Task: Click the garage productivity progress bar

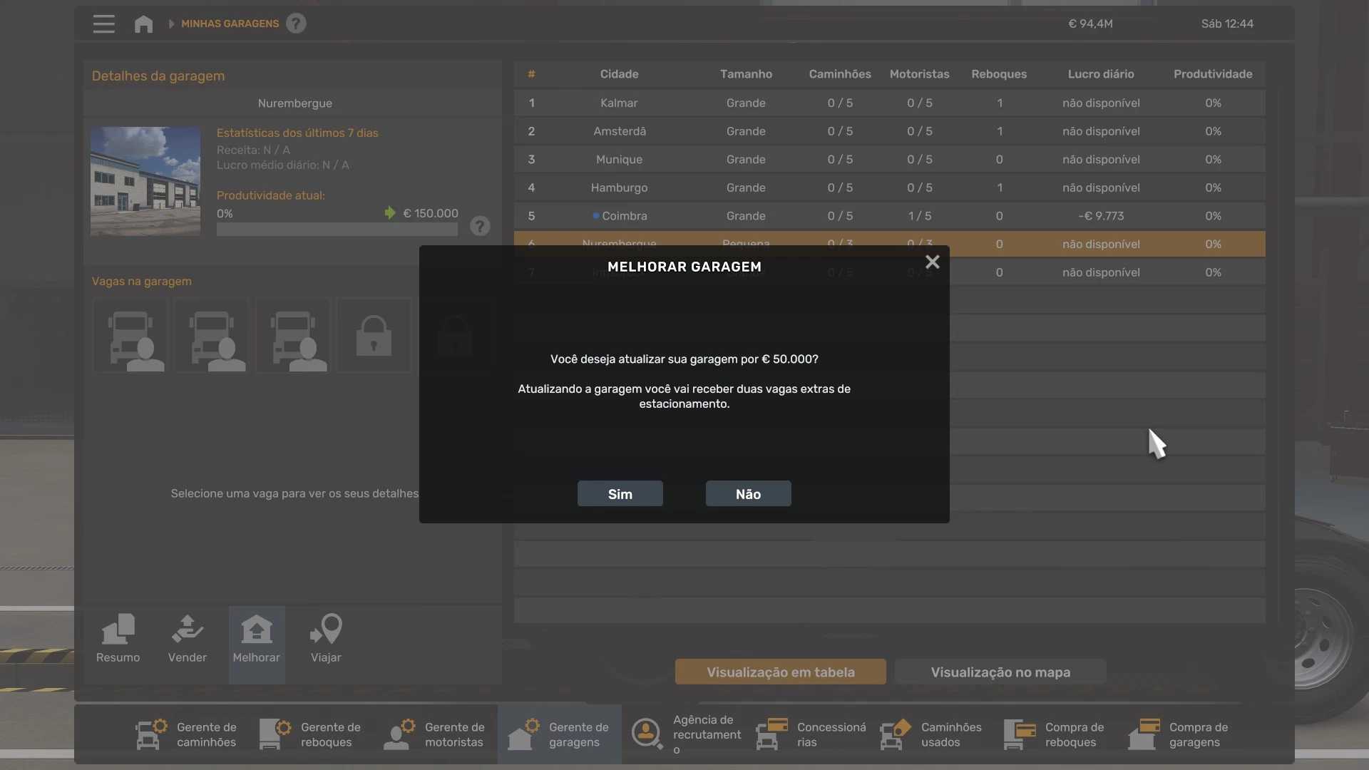Action: click(x=337, y=230)
